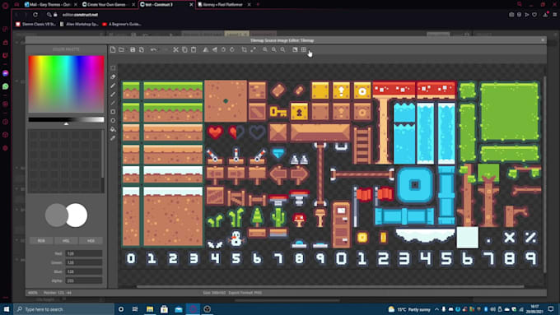The width and height of the screenshot is (560, 315).
Task: Switch to the Kenney Pixel Platformer tab
Action: [223, 5]
